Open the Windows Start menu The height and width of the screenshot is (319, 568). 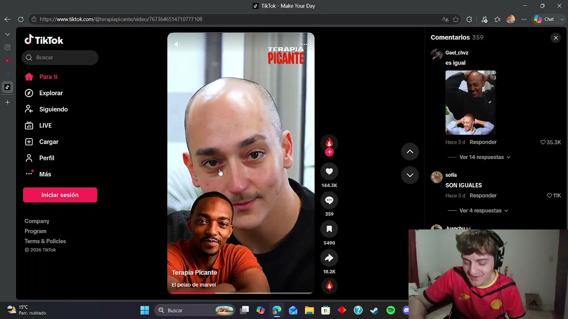145,310
